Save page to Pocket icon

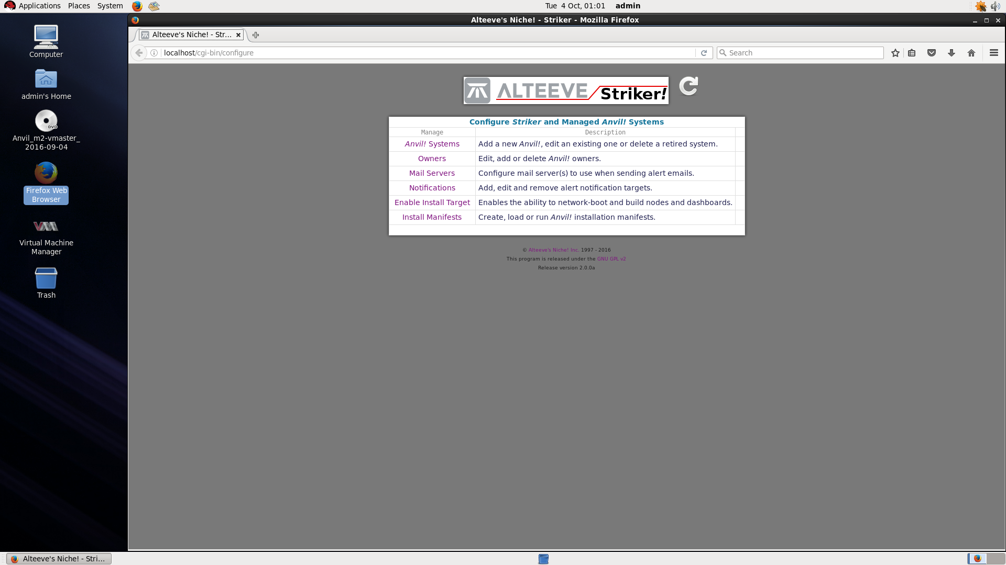[x=932, y=53]
